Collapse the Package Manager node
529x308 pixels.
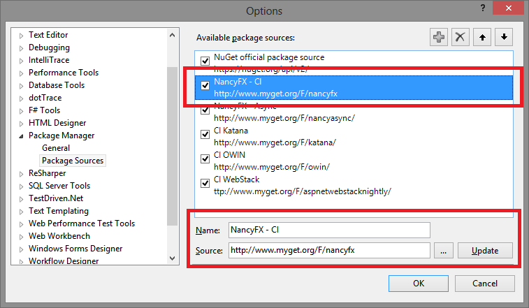(21, 136)
